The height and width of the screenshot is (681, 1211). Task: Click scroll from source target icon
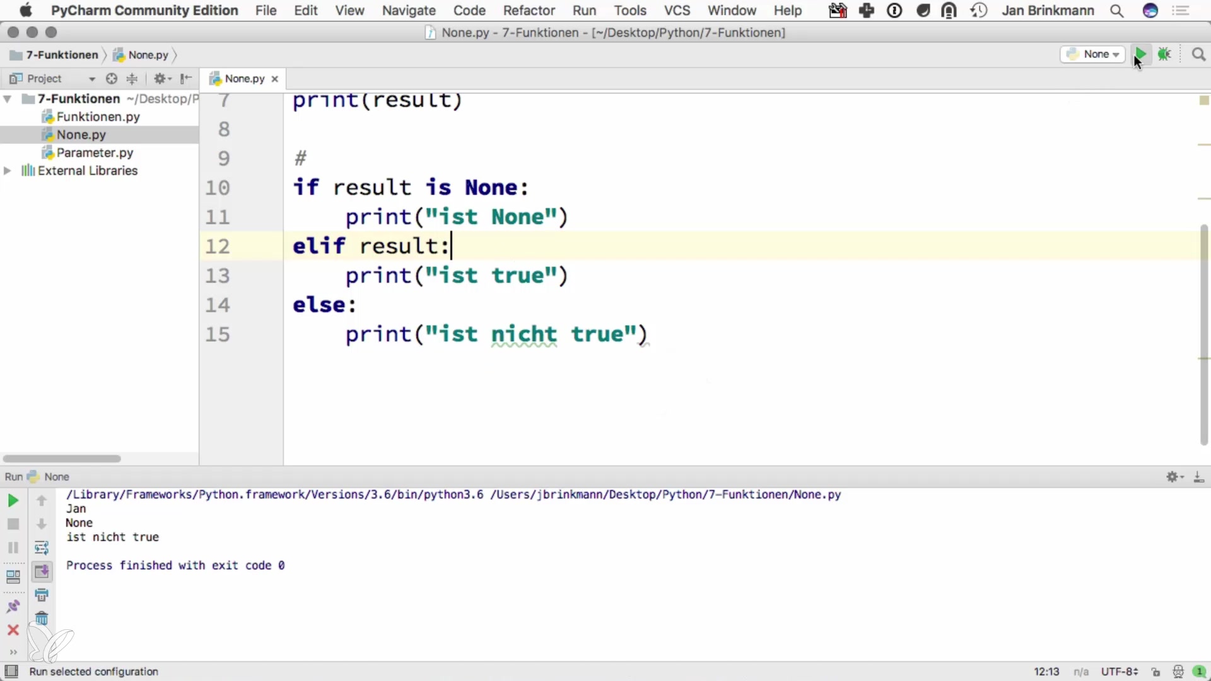[x=112, y=79]
